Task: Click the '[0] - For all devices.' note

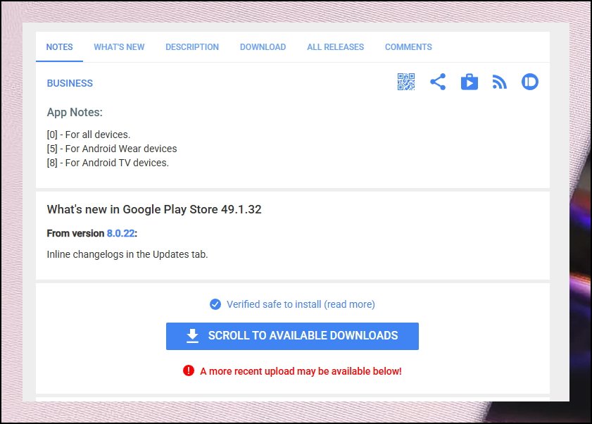Action: [89, 135]
